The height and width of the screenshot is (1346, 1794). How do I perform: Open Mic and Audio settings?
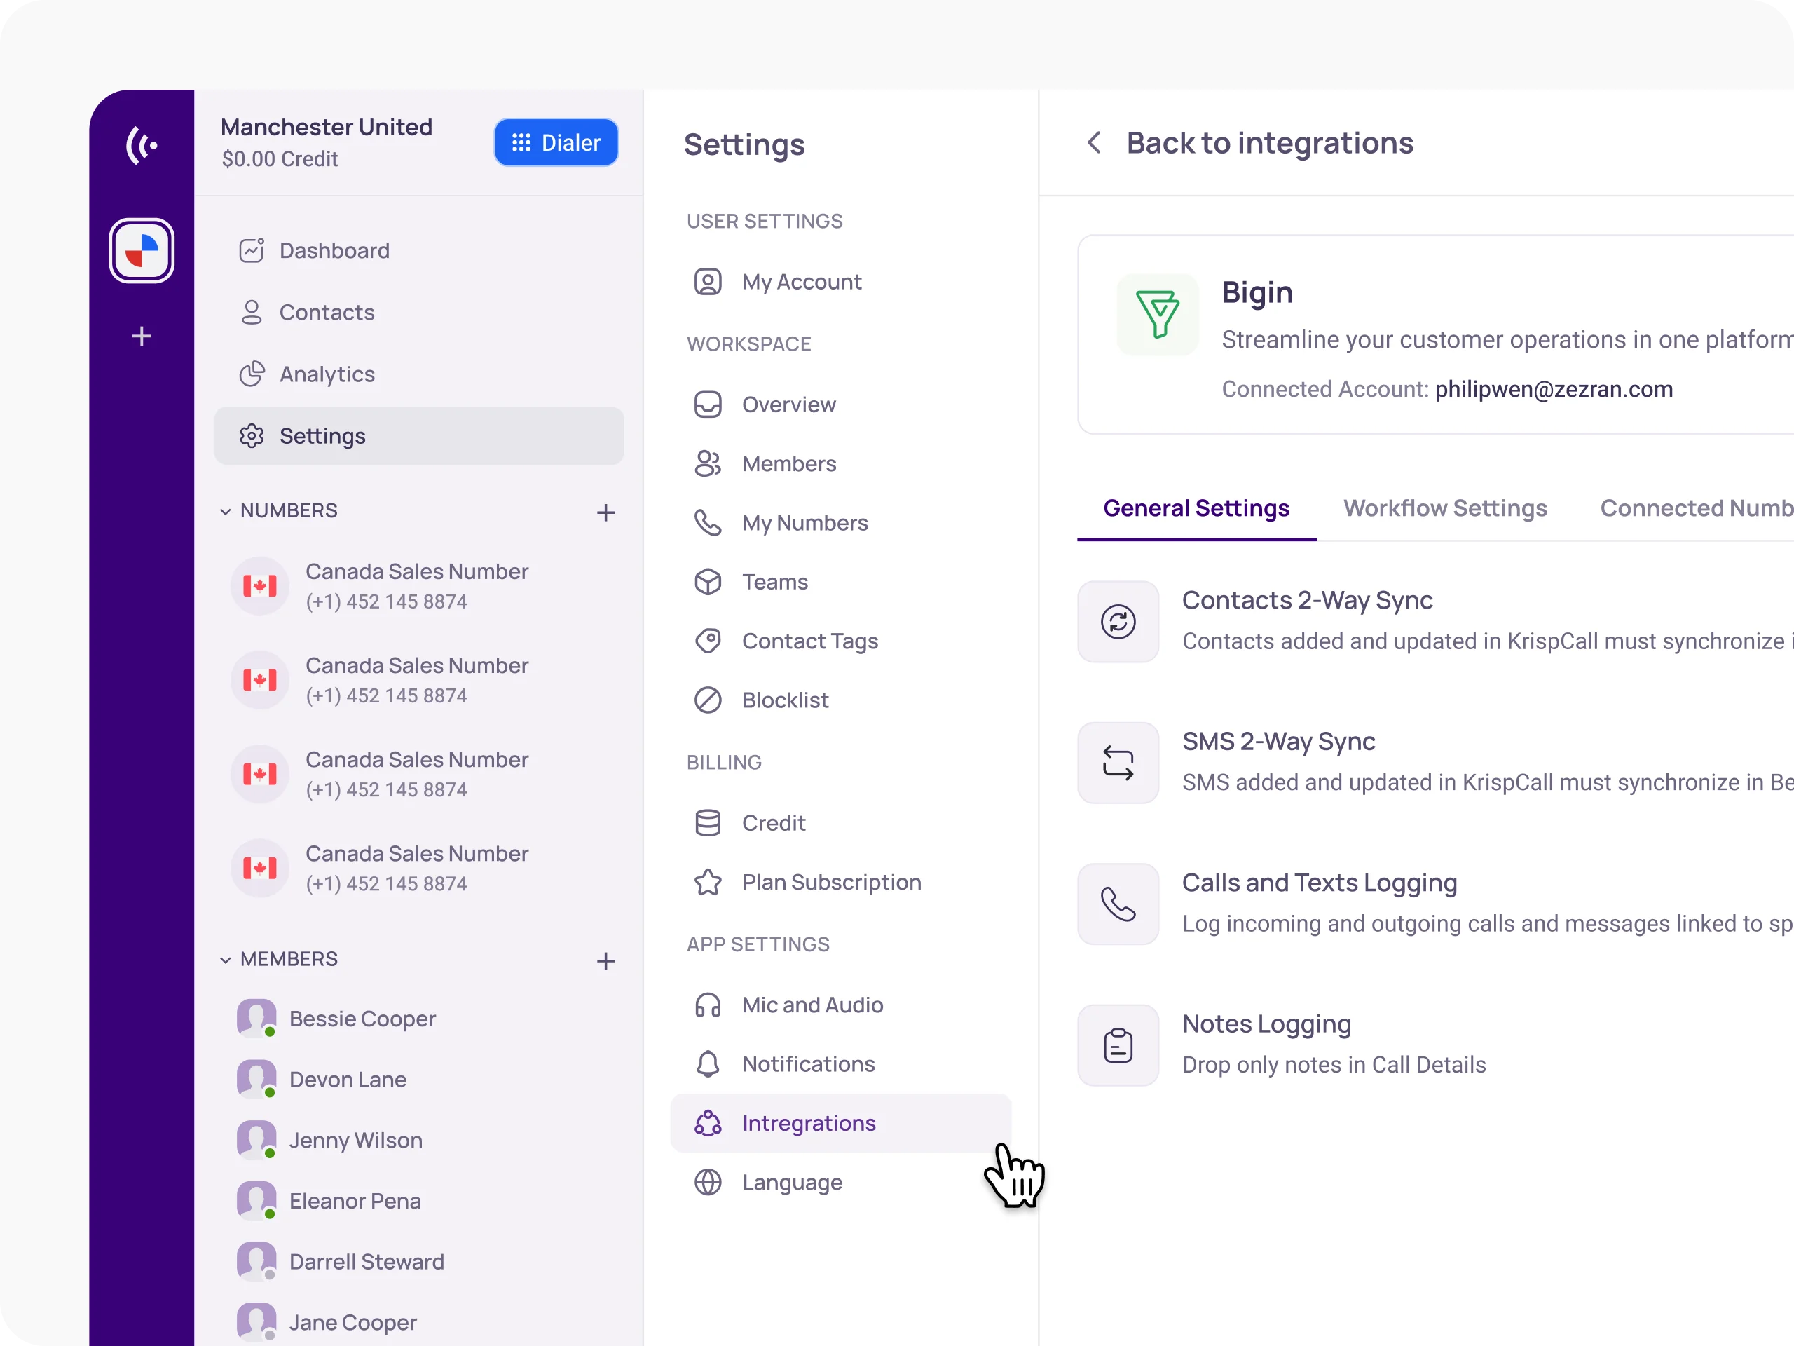(841, 1005)
